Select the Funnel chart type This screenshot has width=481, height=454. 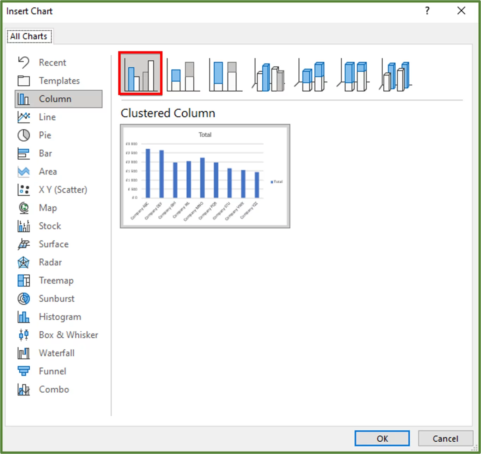click(x=52, y=371)
